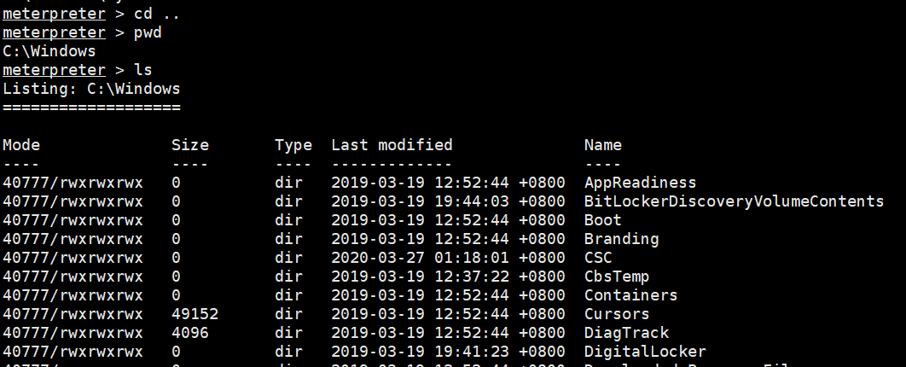
Task: Click timestamp 2019-03-19 19:44:03 of BitLockerDiscoveryVolumeContents
Action: 448,201
